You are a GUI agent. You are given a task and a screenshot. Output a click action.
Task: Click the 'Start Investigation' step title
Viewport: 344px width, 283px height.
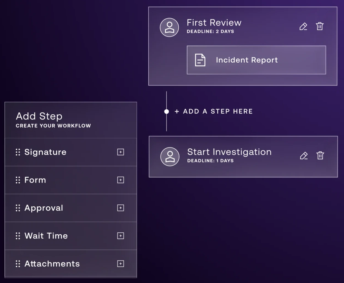click(230, 152)
